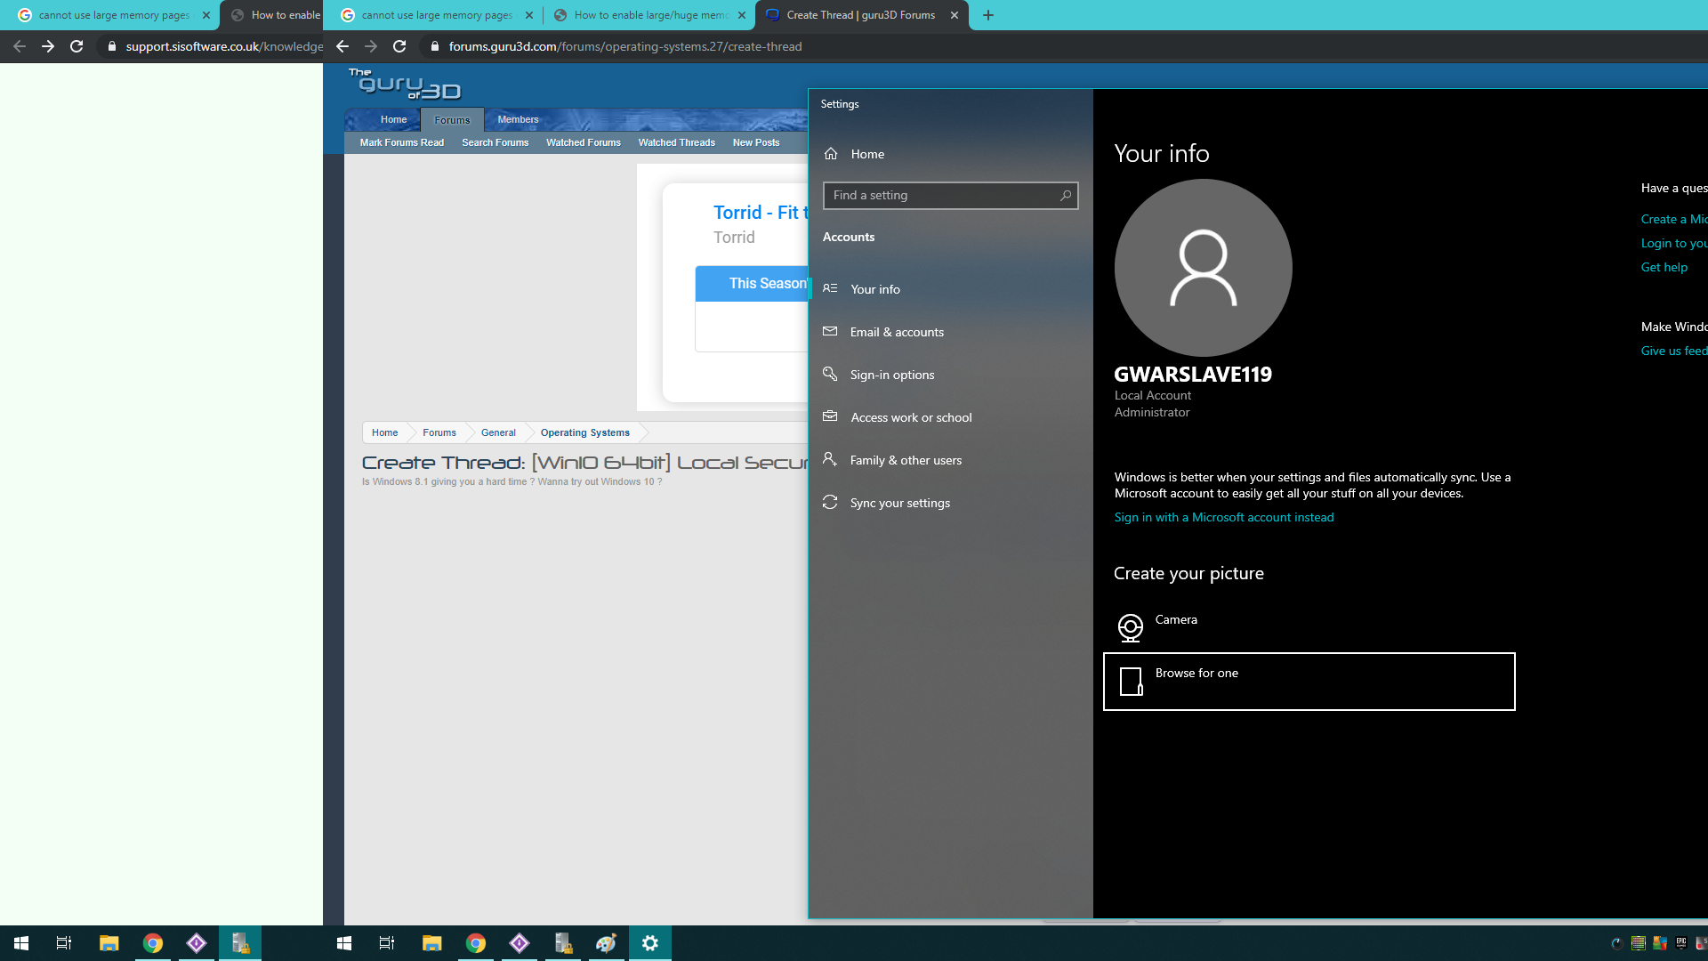The width and height of the screenshot is (1708, 961).
Task: Open the Forums tab in the guru3D navbar
Action: 452,120
